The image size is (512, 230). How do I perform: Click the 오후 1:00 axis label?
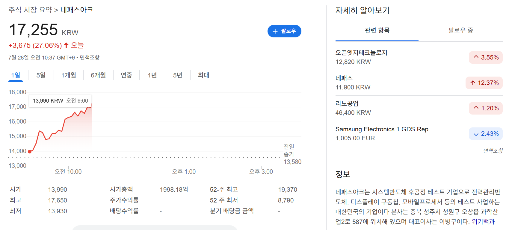pos(184,172)
